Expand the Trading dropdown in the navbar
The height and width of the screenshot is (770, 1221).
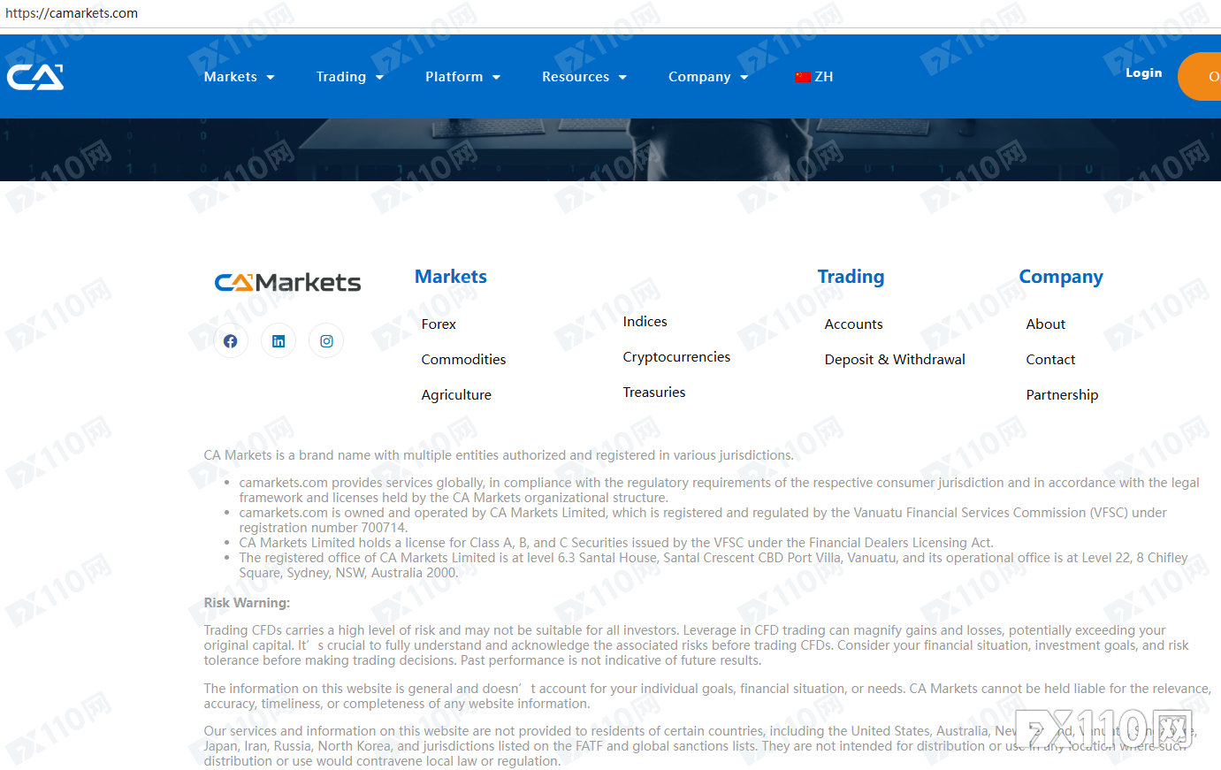[x=350, y=77]
